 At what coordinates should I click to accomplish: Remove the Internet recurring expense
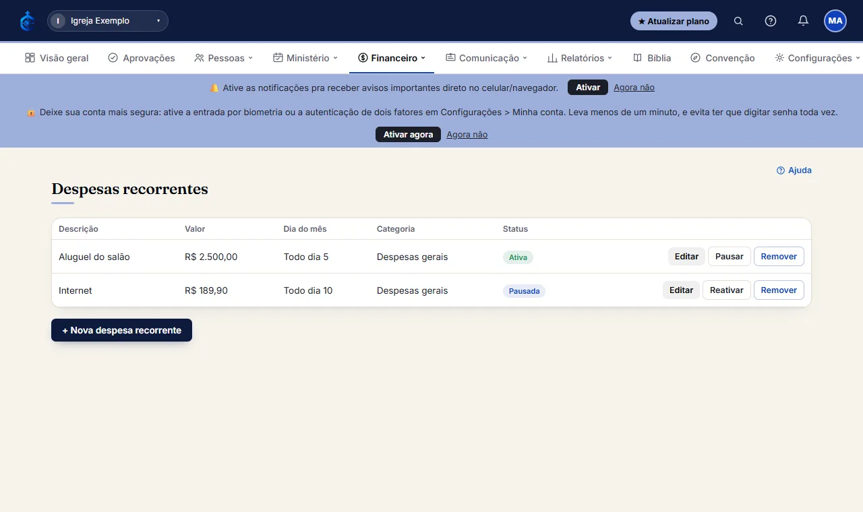coord(779,290)
